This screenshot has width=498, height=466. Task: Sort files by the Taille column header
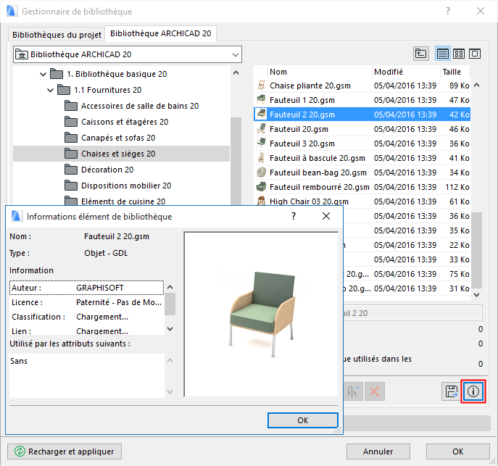click(x=455, y=72)
